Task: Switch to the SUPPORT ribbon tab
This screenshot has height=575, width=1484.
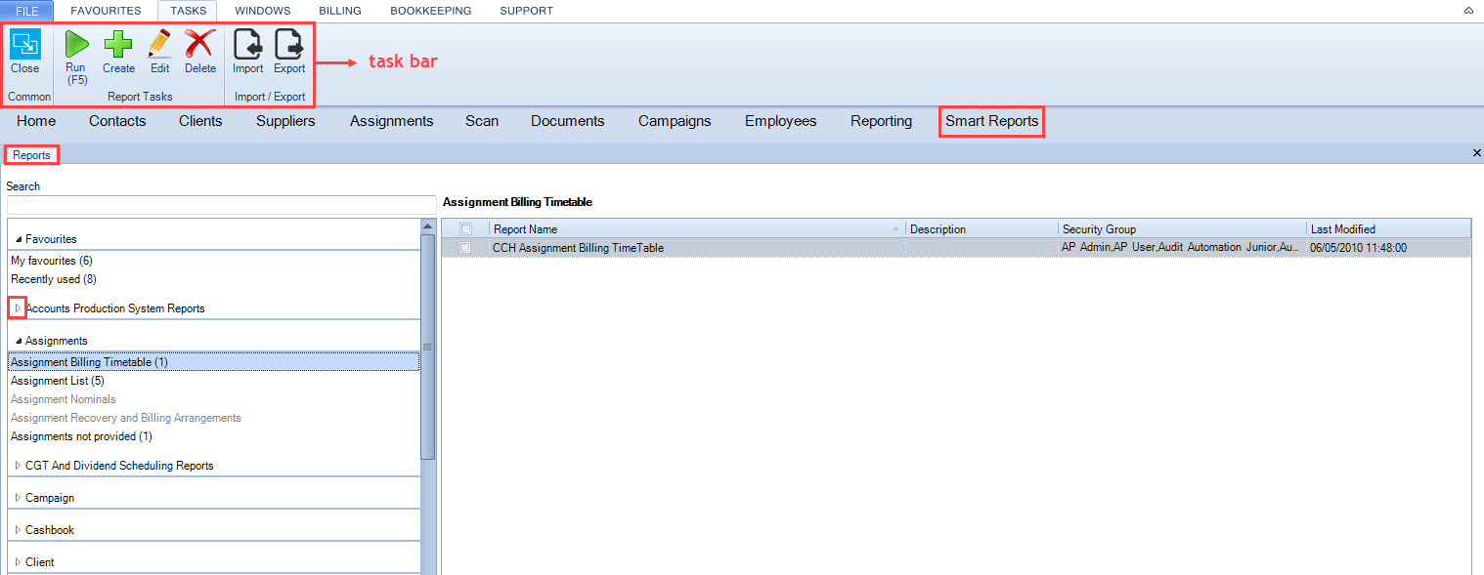Action: (526, 11)
